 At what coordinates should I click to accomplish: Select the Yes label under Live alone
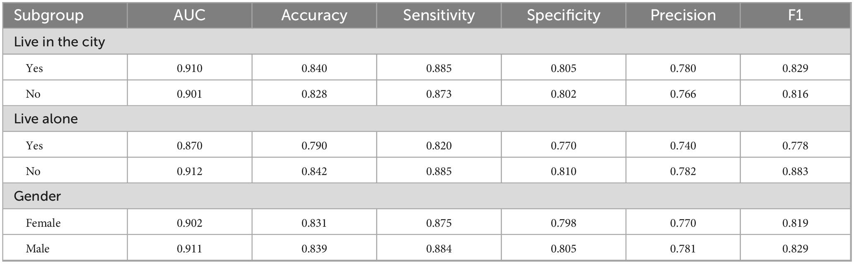[34, 146]
